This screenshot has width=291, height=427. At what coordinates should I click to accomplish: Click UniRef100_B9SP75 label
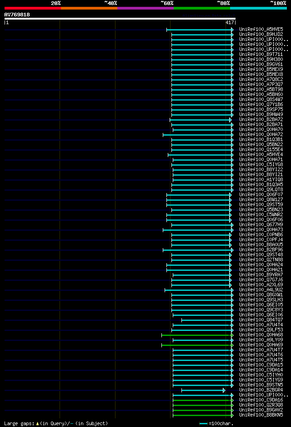pyautogui.click(x=261, y=109)
